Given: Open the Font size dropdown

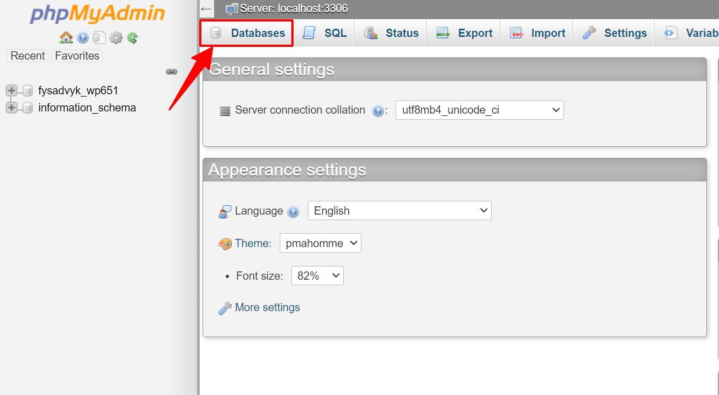Looking at the screenshot, I should (317, 275).
